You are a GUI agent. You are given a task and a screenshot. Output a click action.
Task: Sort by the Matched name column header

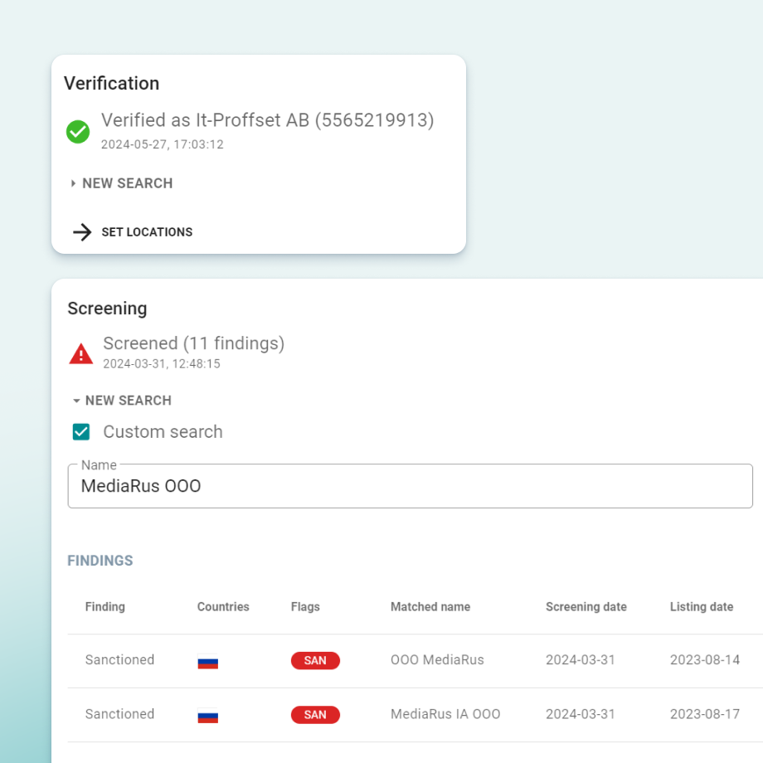click(x=430, y=607)
